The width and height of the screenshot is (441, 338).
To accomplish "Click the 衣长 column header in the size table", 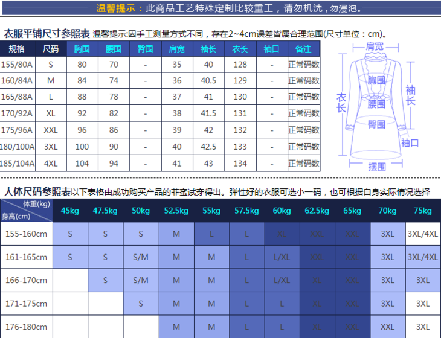I will [240, 49].
